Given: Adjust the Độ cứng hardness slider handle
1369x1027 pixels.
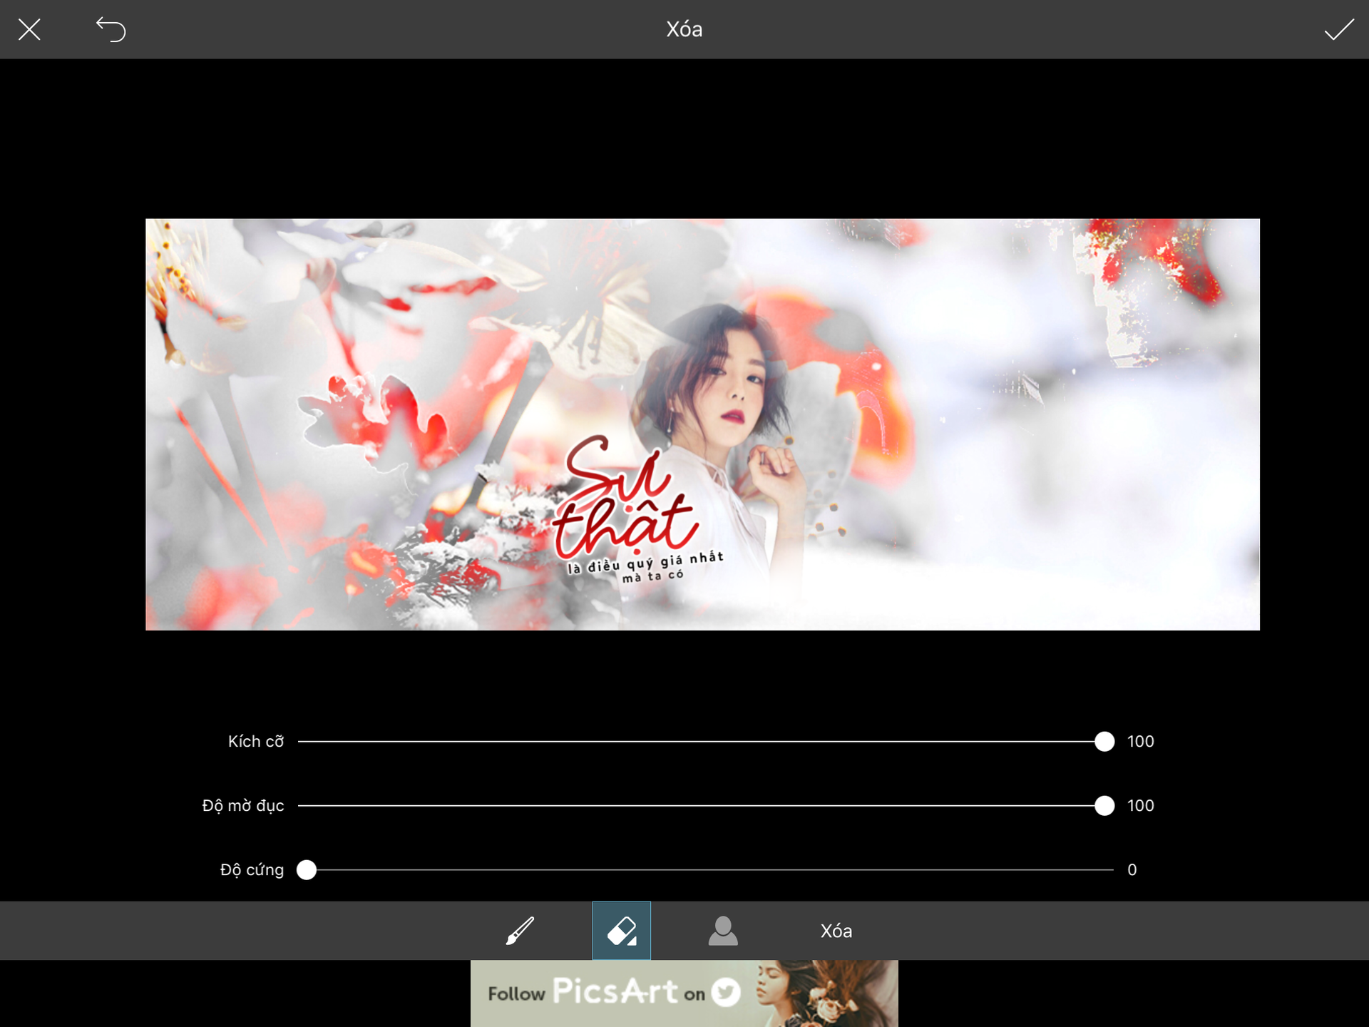Looking at the screenshot, I should click(307, 870).
